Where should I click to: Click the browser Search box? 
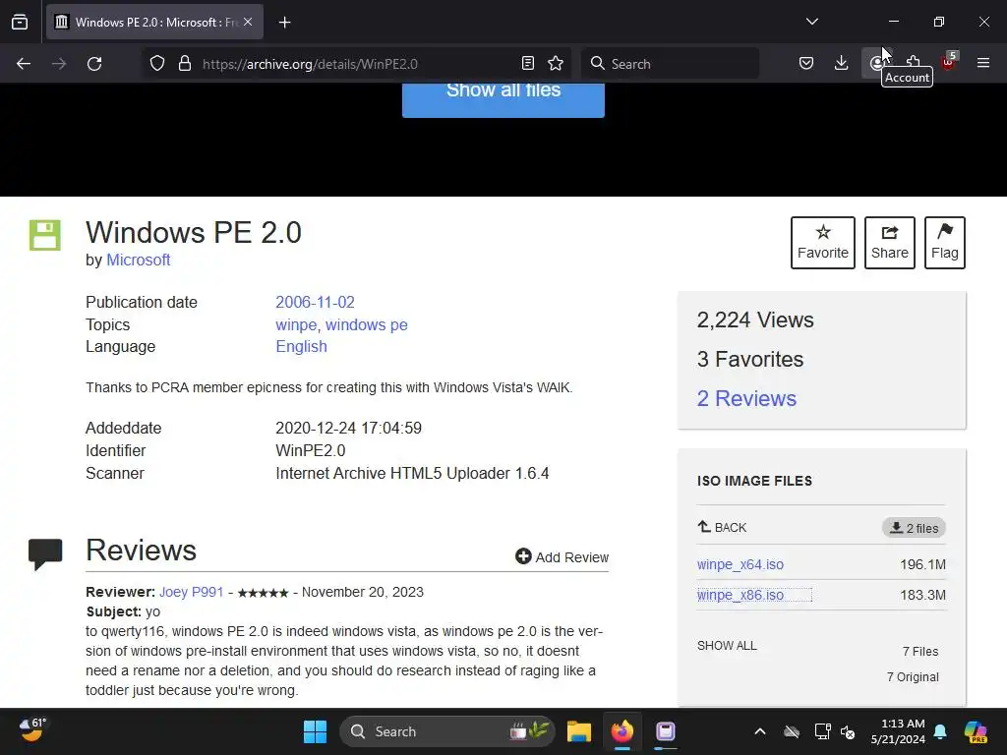point(670,64)
